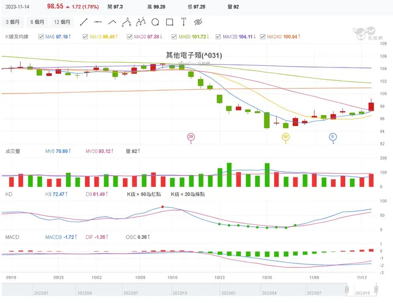
Task: Click the MV5 70.68 volume value
Action: click(58, 151)
